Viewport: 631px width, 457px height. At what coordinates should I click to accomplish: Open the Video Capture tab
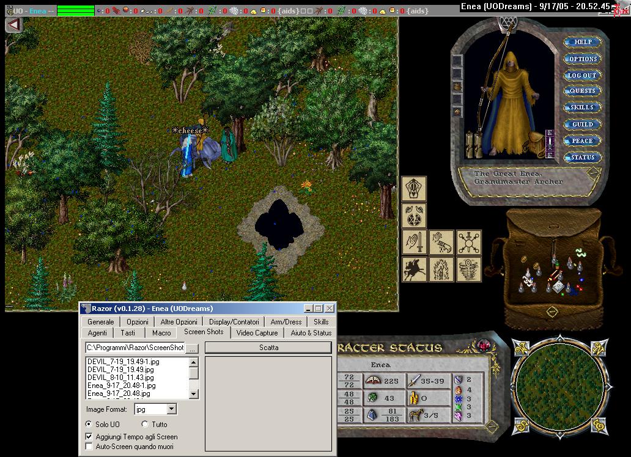pyautogui.click(x=257, y=333)
